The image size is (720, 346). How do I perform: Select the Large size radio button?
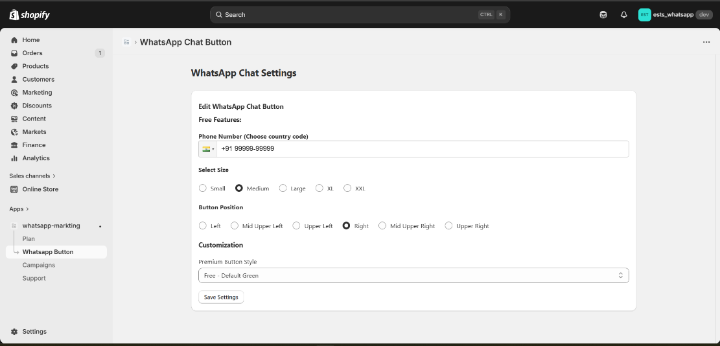pos(283,189)
